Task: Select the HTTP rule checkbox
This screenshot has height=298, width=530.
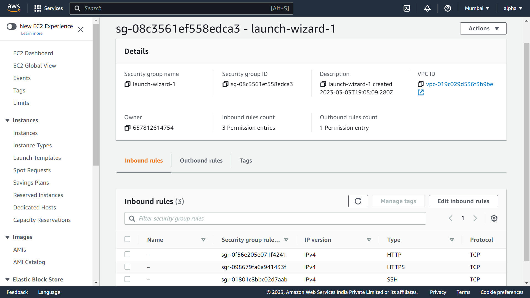Action: (127, 254)
